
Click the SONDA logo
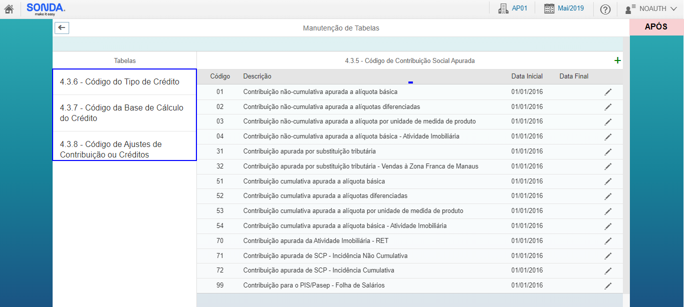[x=46, y=8]
